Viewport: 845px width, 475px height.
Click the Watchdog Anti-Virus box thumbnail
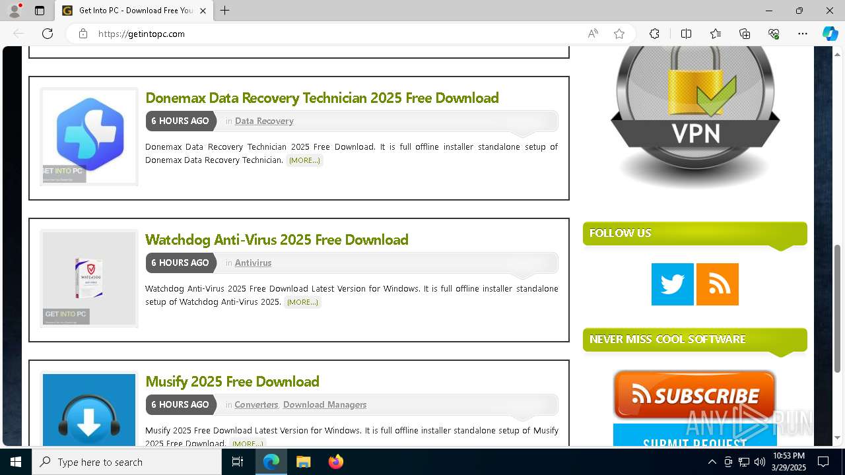[89, 278]
